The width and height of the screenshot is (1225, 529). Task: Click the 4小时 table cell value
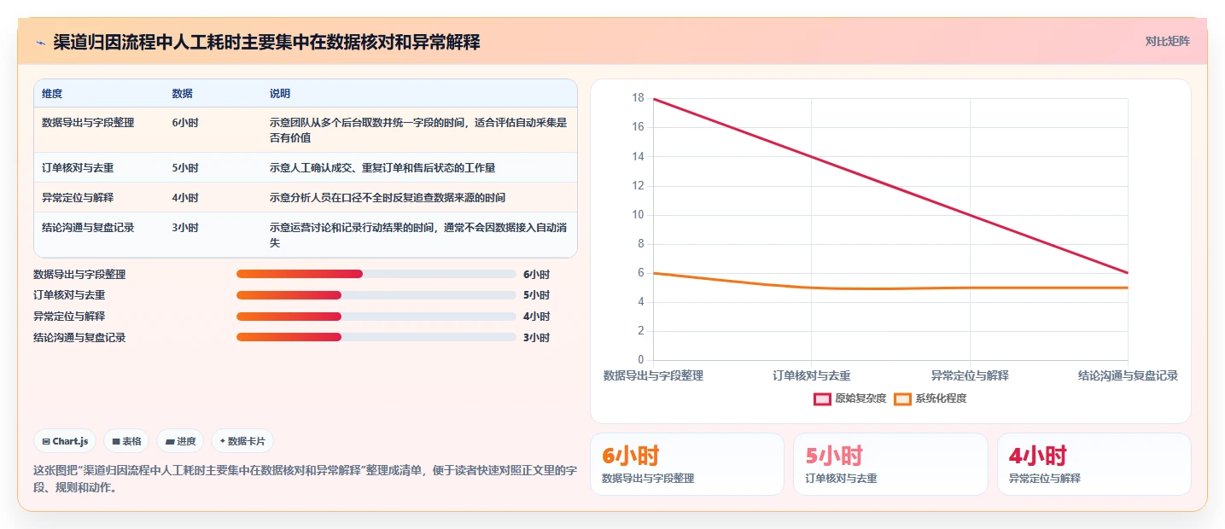[x=185, y=198]
